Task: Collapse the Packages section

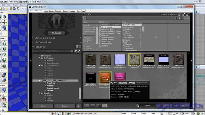Action: (33, 47)
